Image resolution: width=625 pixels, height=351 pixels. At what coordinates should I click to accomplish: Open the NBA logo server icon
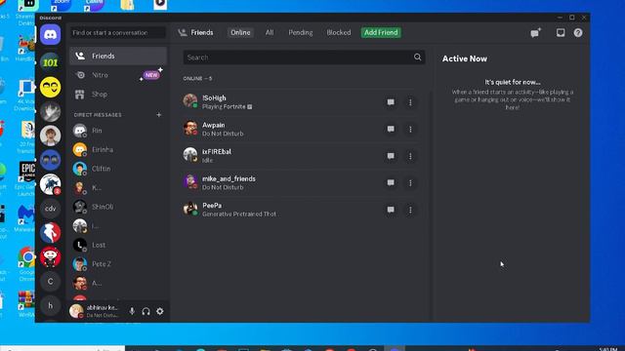tap(50, 233)
